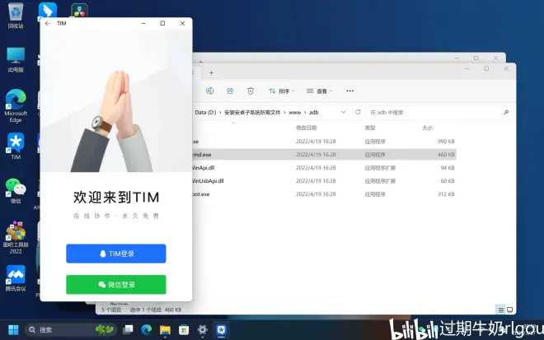Click the taskbar 搜索 search box

(x=71, y=329)
